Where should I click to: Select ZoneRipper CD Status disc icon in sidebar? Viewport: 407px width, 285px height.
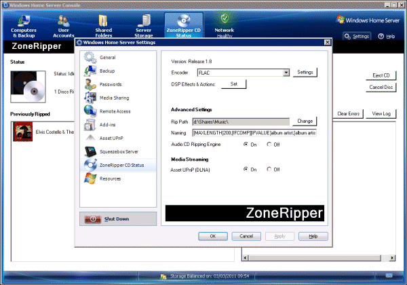(90, 165)
